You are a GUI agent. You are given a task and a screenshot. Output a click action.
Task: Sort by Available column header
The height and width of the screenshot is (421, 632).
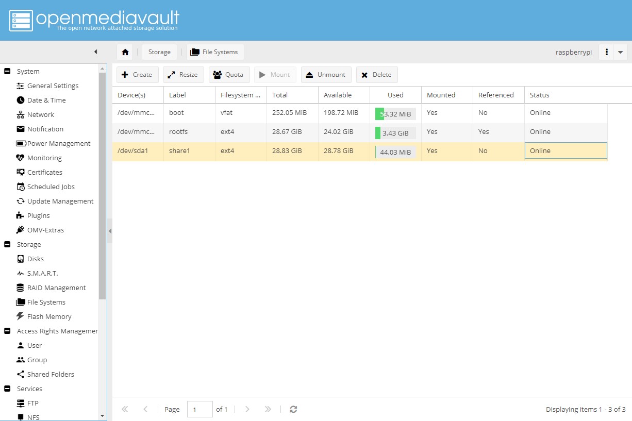pyautogui.click(x=344, y=95)
